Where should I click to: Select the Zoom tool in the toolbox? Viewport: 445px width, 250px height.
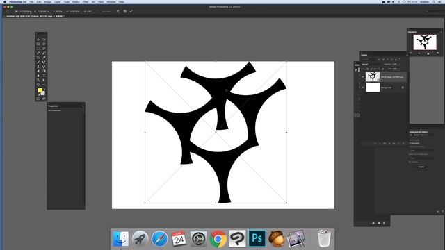(38, 80)
